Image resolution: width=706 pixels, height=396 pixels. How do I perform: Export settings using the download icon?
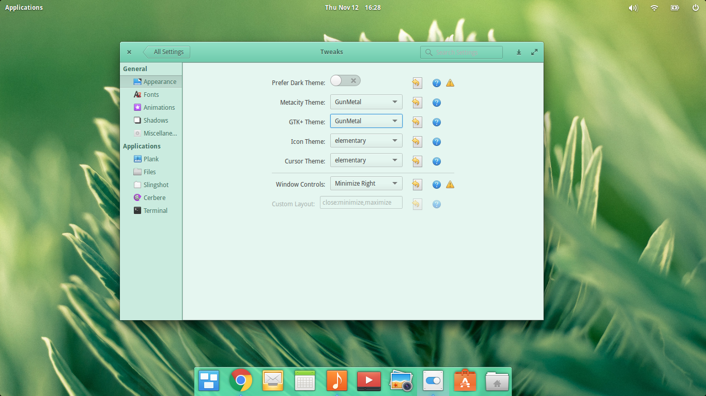[x=518, y=52]
